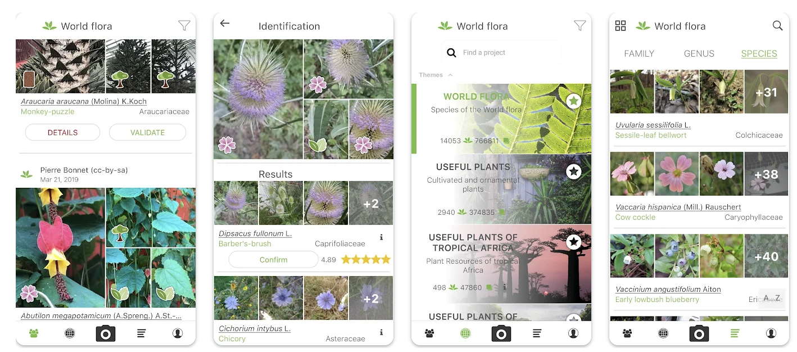Tap the camera button on the Find a project screen
Viewport: 797px width, 352px height.
pyautogui.click(x=501, y=333)
